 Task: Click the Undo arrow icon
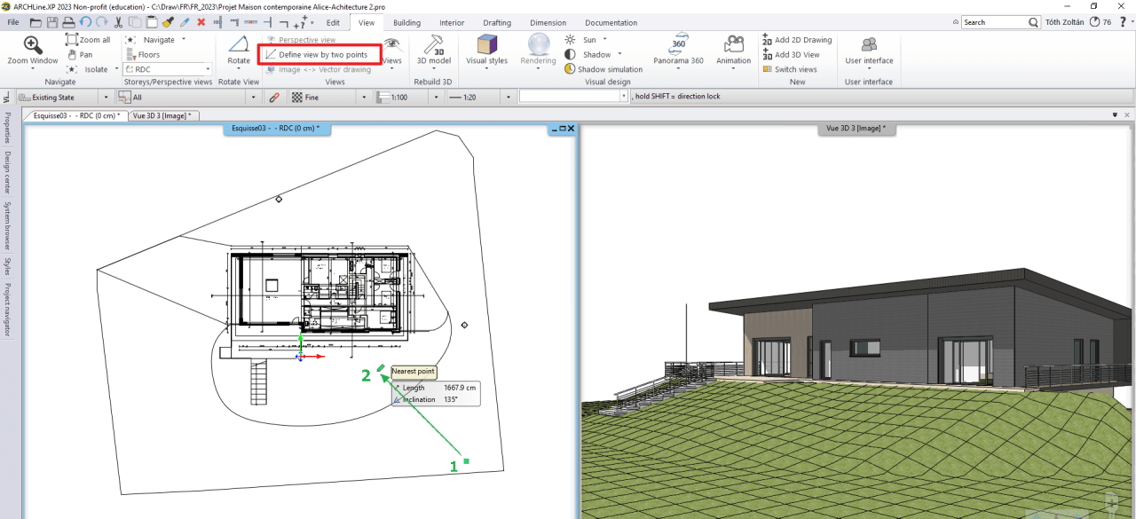coord(85,22)
